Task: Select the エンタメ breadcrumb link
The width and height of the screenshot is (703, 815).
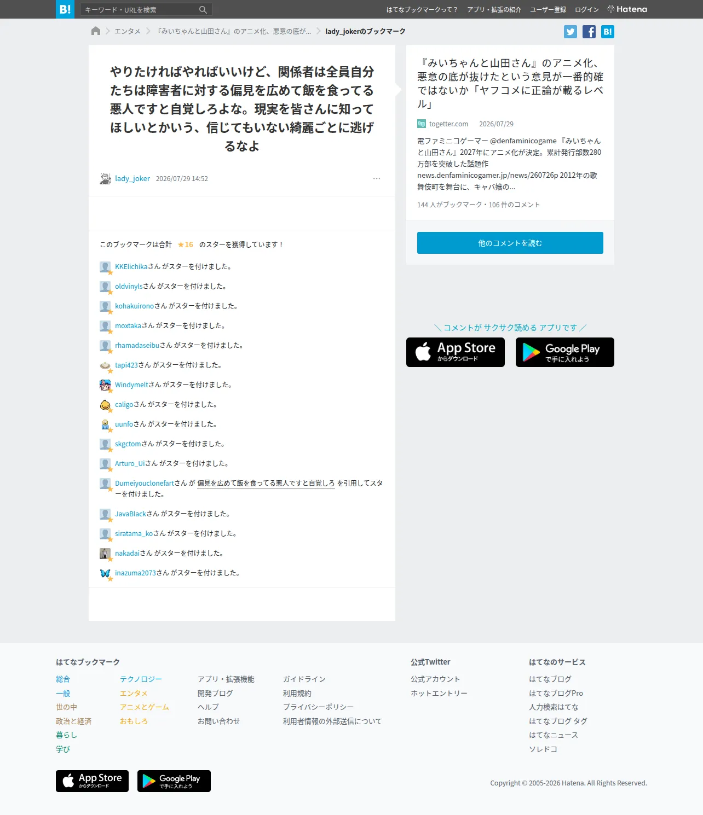Action: coord(128,31)
